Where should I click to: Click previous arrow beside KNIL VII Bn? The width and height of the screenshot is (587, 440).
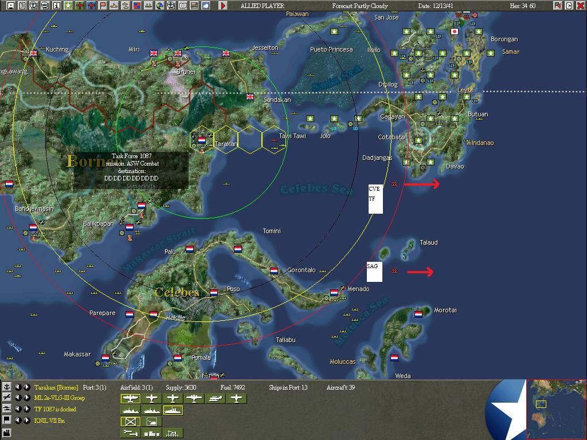click(x=18, y=420)
